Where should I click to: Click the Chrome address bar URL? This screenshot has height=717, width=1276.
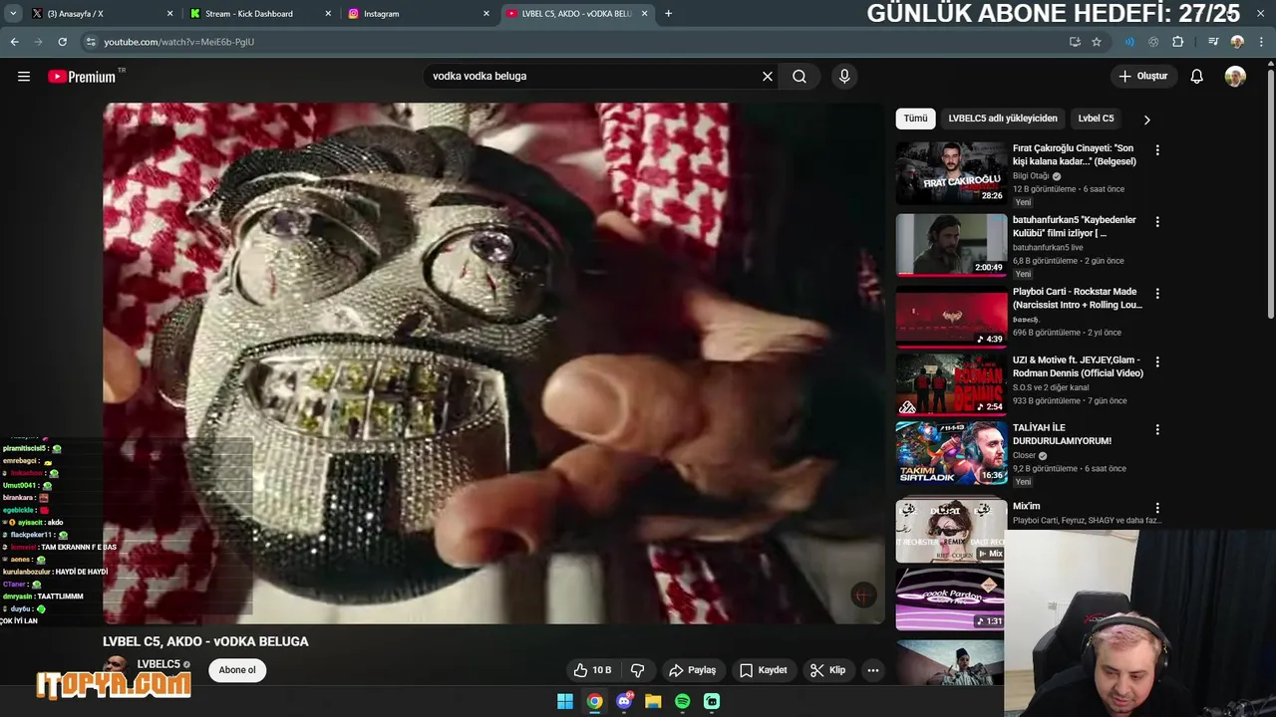179,42
